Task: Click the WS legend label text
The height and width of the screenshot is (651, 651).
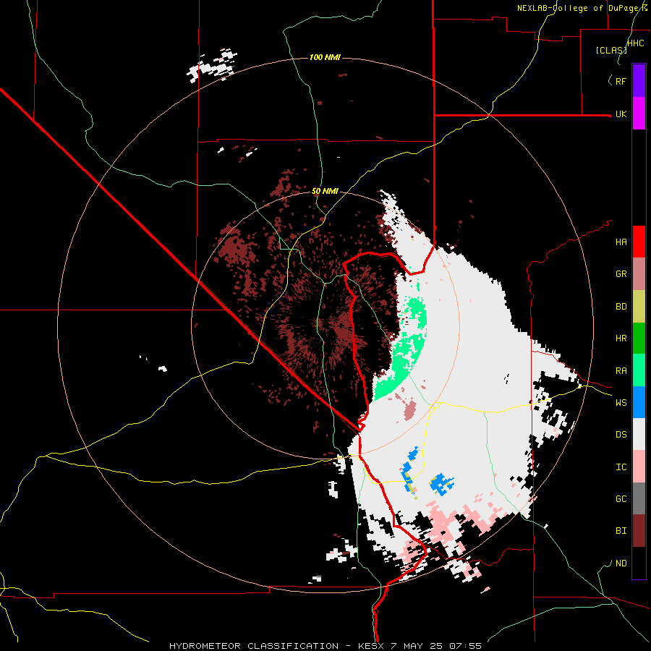Action: tap(621, 403)
